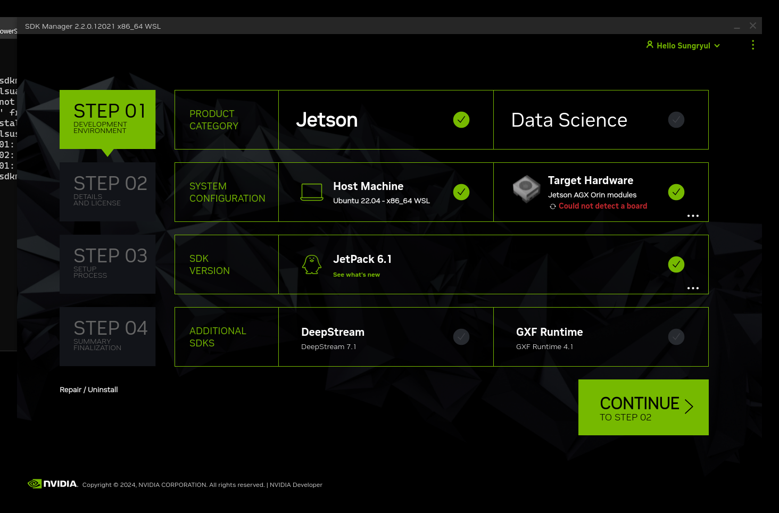Click the Jetson AGX Orin module image
Screen dimensions: 779x513
click(527, 189)
